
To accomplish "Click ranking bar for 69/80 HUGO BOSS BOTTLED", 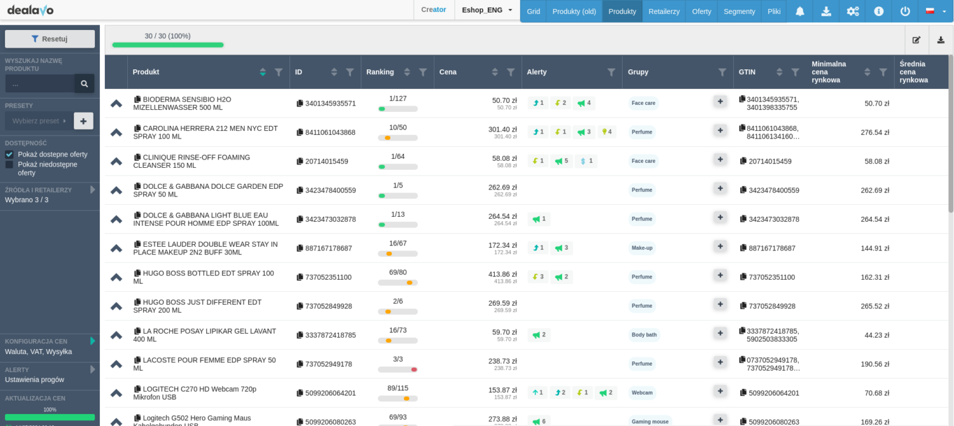I will [x=397, y=282].
